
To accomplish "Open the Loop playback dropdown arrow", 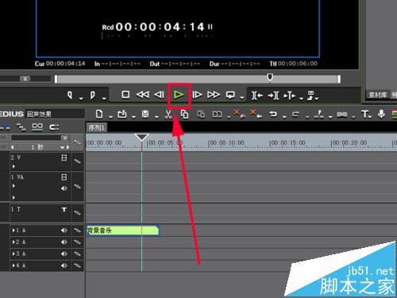I will pos(242,98).
